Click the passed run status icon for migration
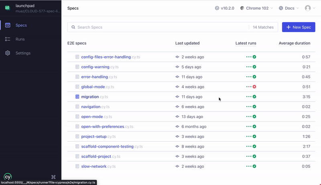321x185 pixels. coord(254,97)
